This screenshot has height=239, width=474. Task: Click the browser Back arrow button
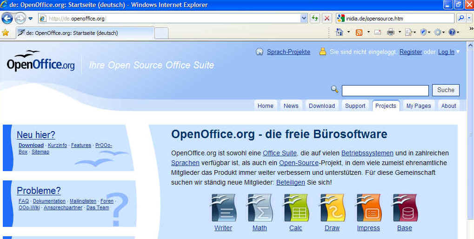(7, 19)
